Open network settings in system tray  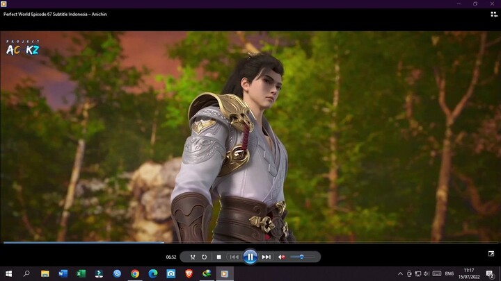point(417,273)
